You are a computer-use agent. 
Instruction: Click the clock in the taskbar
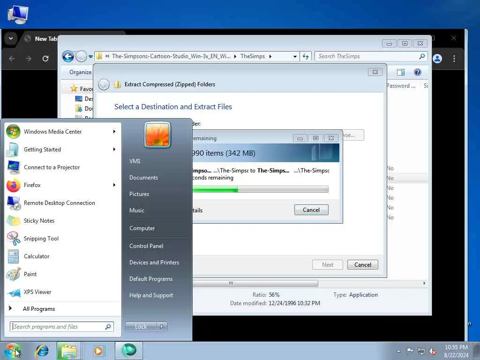pyautogui.click(x=456, y=351)
